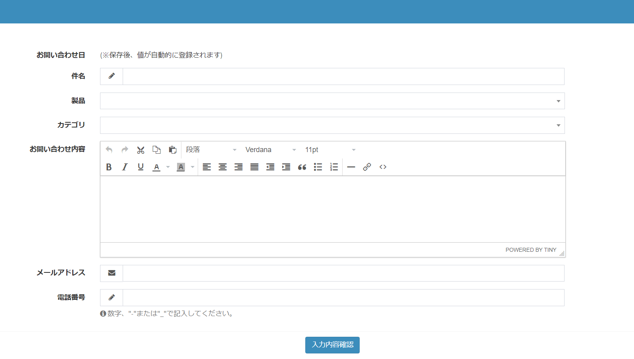Screen dimensions: 634x359
Task: Click the Cut scissors icon in editor toolbar
Action: [x=141, y=150]
